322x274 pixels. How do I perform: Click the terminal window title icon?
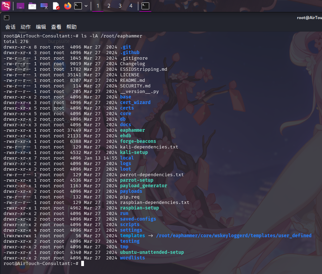point(6,18)
